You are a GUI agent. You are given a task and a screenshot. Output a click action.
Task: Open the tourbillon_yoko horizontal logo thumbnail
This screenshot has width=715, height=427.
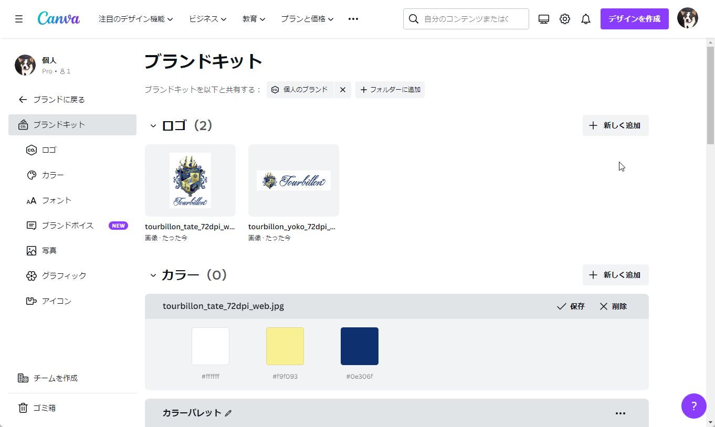point(293,180)
